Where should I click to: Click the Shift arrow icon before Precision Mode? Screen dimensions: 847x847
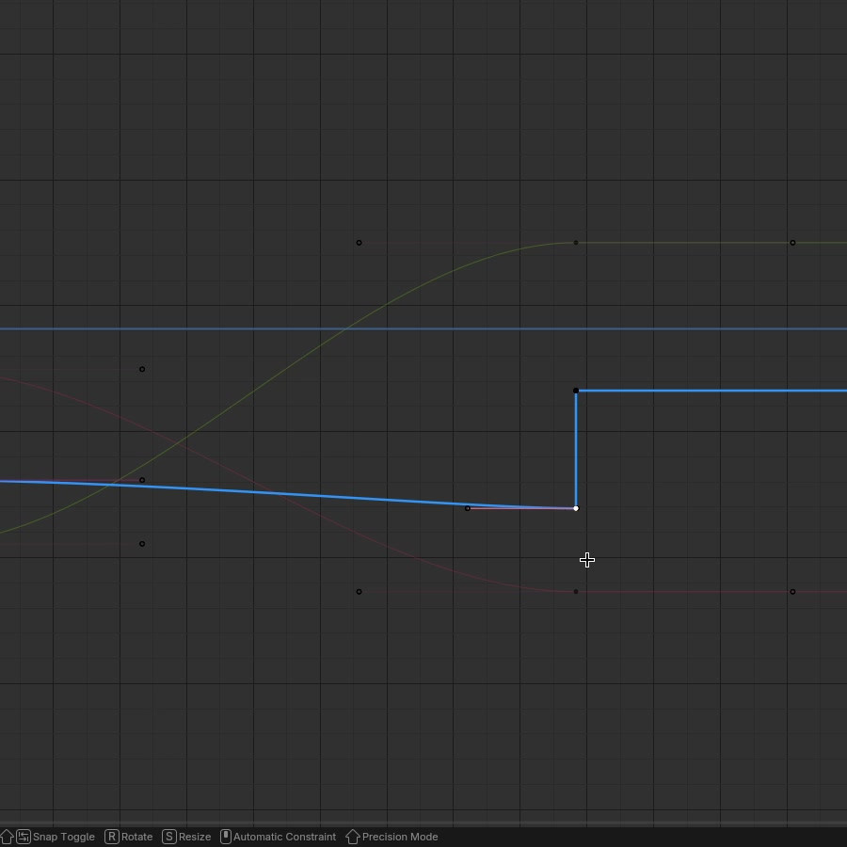coord(353,837)
